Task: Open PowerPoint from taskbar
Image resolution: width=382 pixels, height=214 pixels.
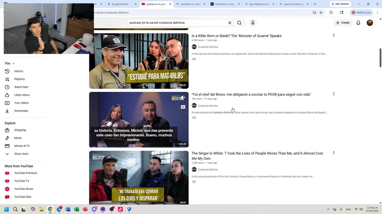Action: point(85,209)
